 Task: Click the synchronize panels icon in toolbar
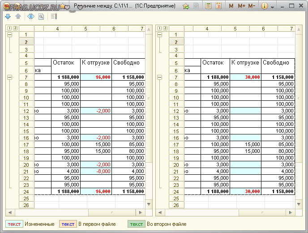click(x=30, y=17)
